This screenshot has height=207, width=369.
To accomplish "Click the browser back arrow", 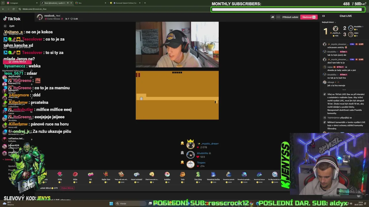I will [3, 9].
